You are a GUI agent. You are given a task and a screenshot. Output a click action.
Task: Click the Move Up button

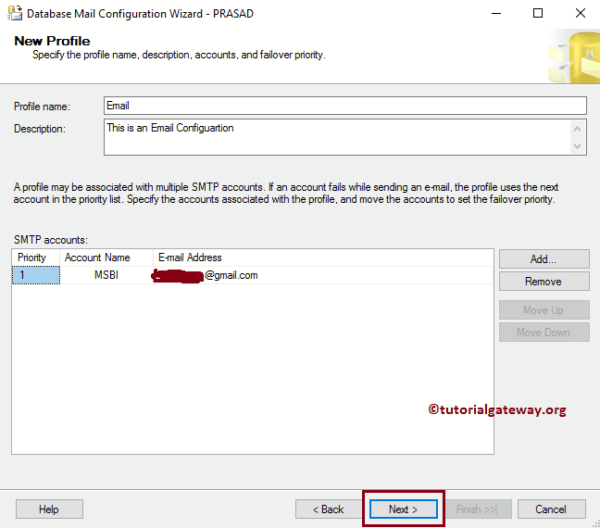[544, 309]
